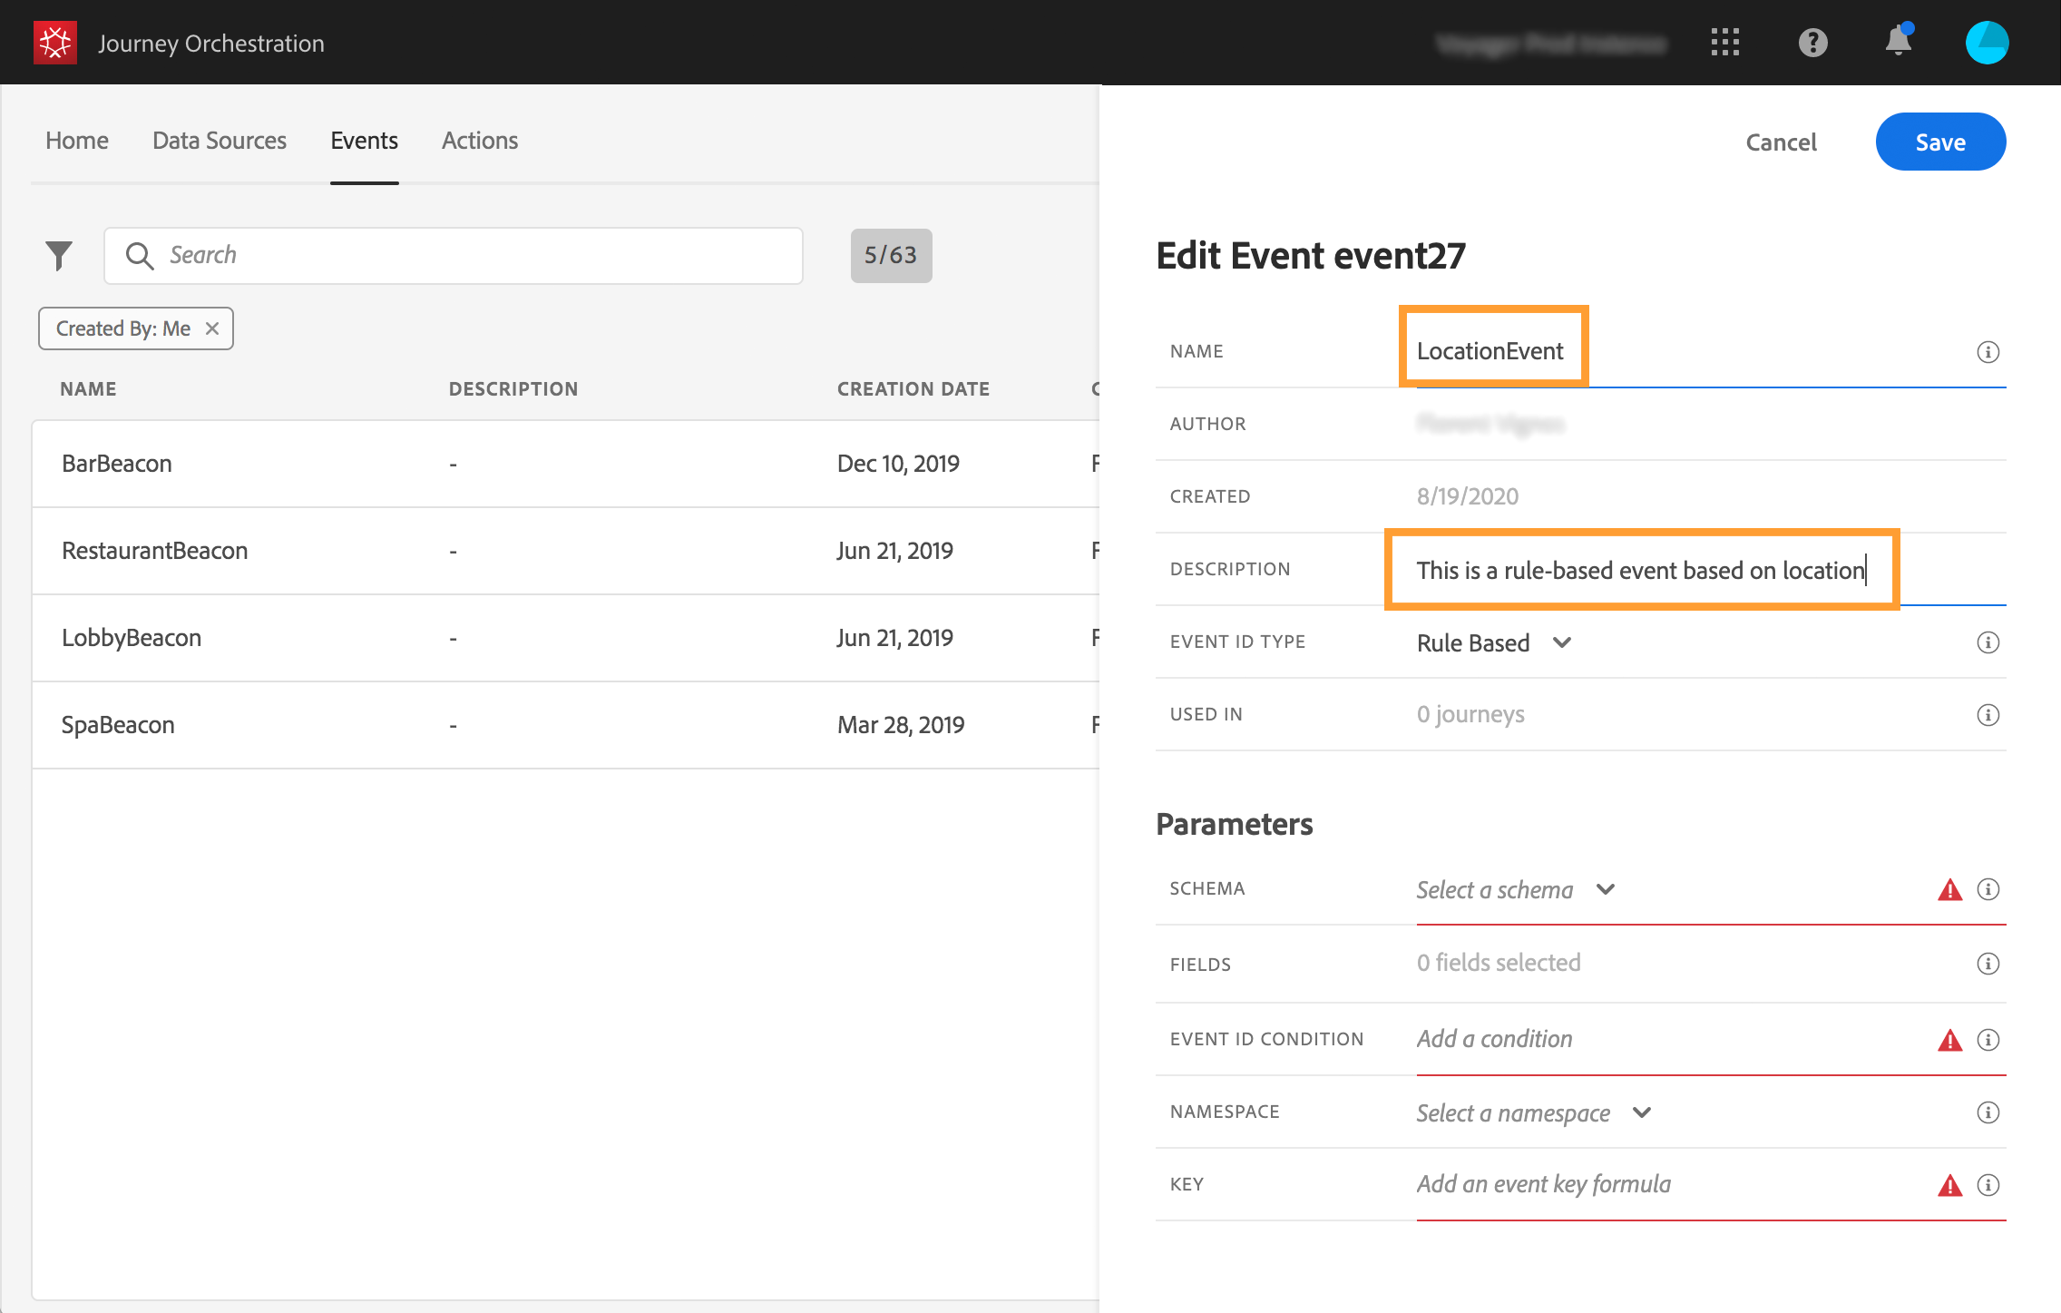
Task: Switch to the Actions tab
Action: 480,141
